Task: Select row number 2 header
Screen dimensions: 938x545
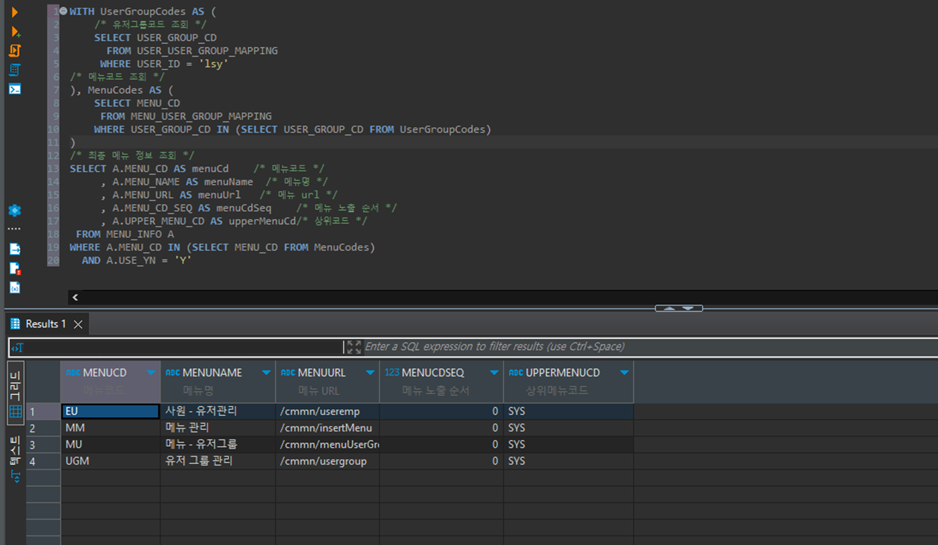Action: [44, 428]
